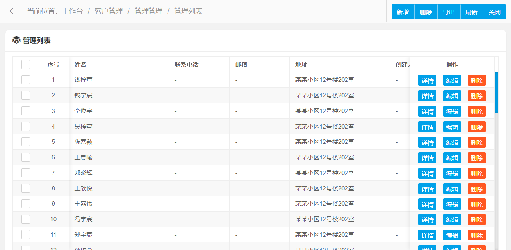View 详情 in row 11 郑宇宸
Screen dimensions: 511x250
(427, 235)
